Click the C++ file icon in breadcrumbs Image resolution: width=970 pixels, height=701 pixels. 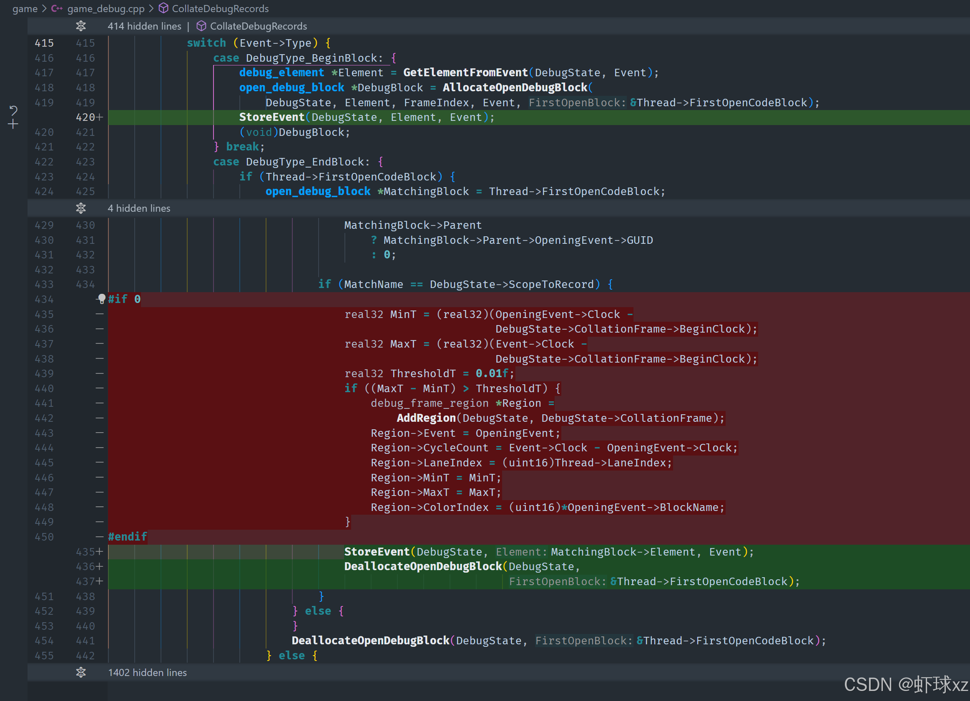coord(57,9)
